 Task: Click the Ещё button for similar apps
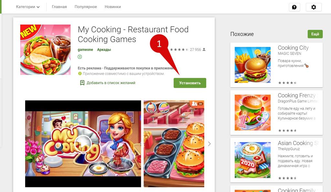[315, 34]
